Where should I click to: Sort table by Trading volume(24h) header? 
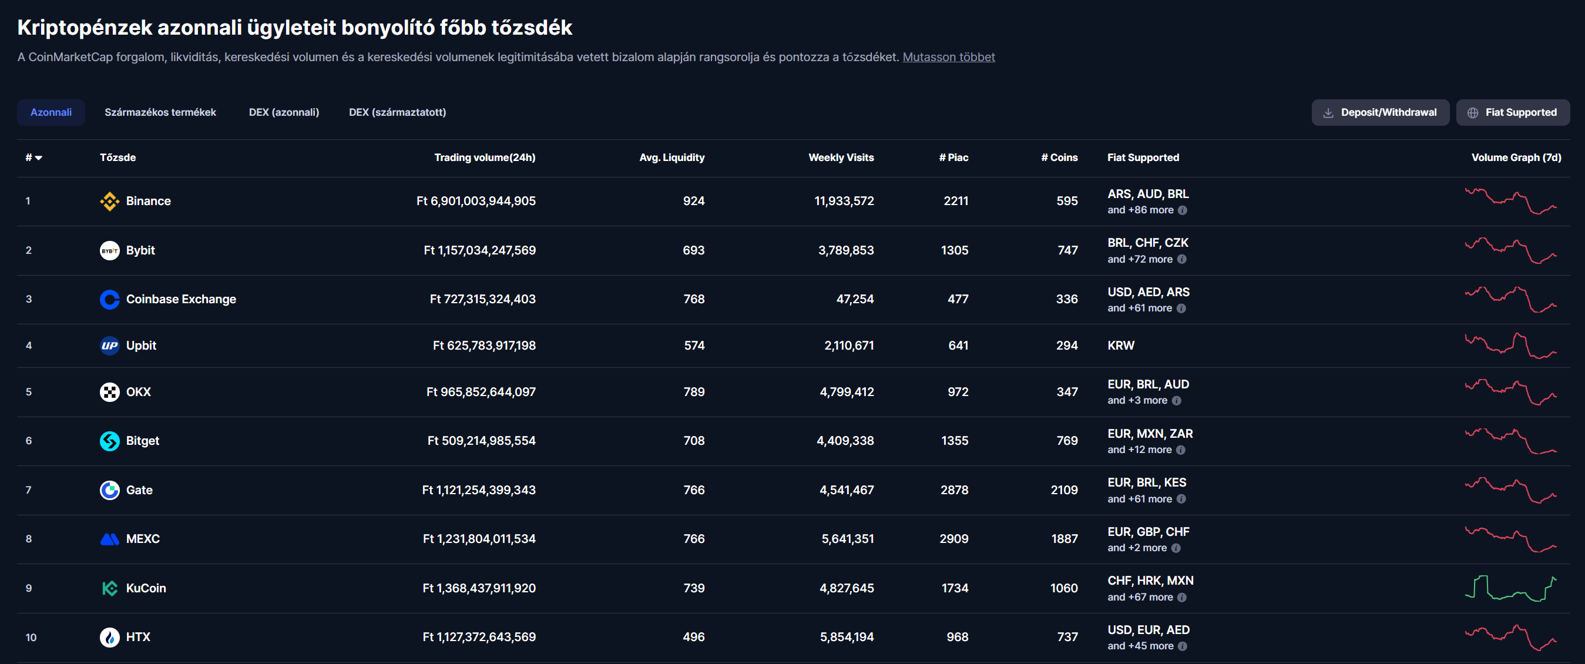[484, 157]
